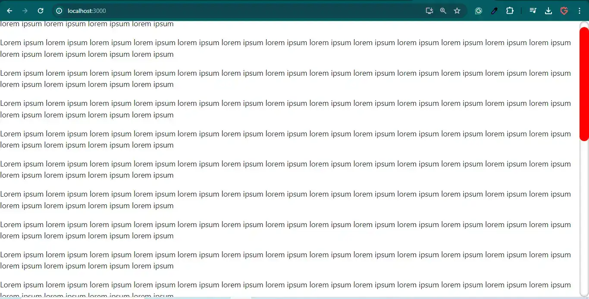Click the forward navigation arrow
This screenshot has height=299, width=589.
(25, 11)
